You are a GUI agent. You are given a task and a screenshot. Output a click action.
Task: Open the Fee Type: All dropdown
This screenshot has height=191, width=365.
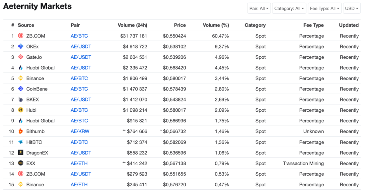(325, 8)
